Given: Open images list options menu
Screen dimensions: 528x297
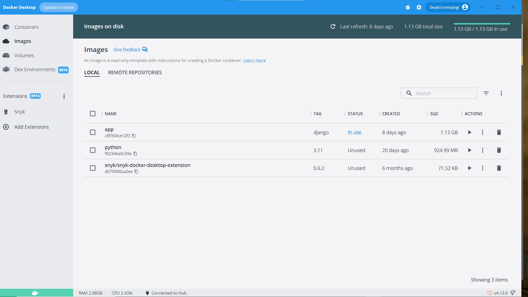Looking at the screenshot, I should pyautogui.click(x=501, y=93).
